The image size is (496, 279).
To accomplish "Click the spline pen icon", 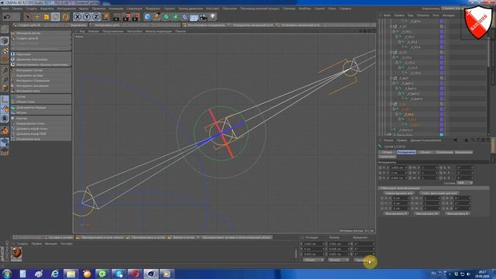I will (157, 17).
